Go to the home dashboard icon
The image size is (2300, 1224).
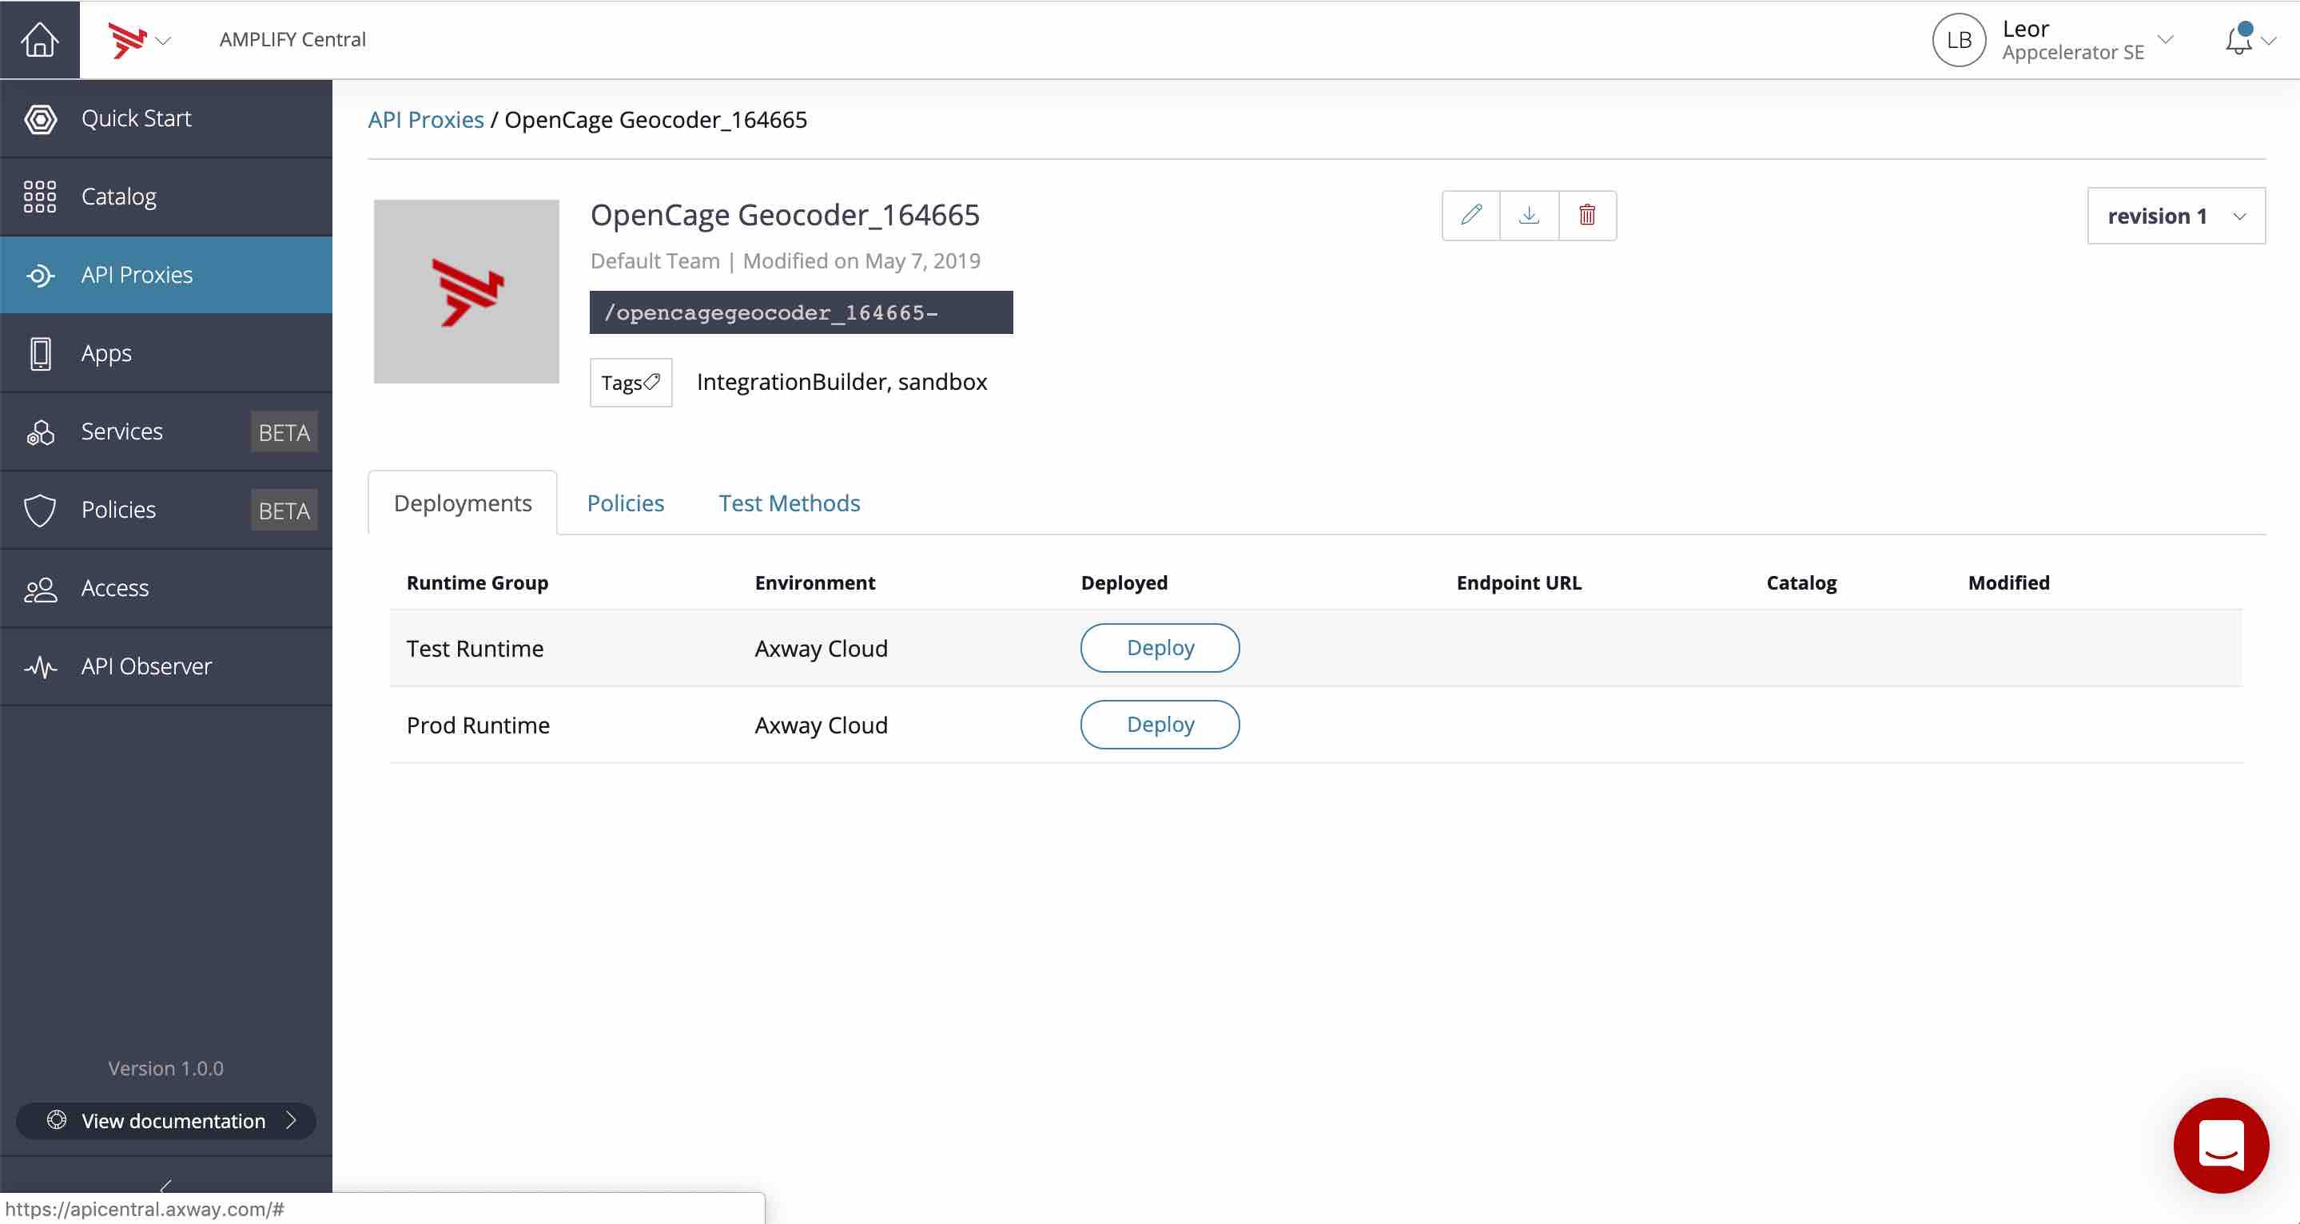39,39
